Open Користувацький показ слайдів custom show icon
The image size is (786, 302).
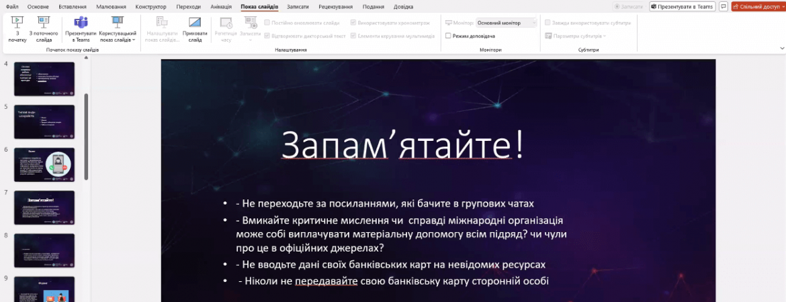(118, 22)
